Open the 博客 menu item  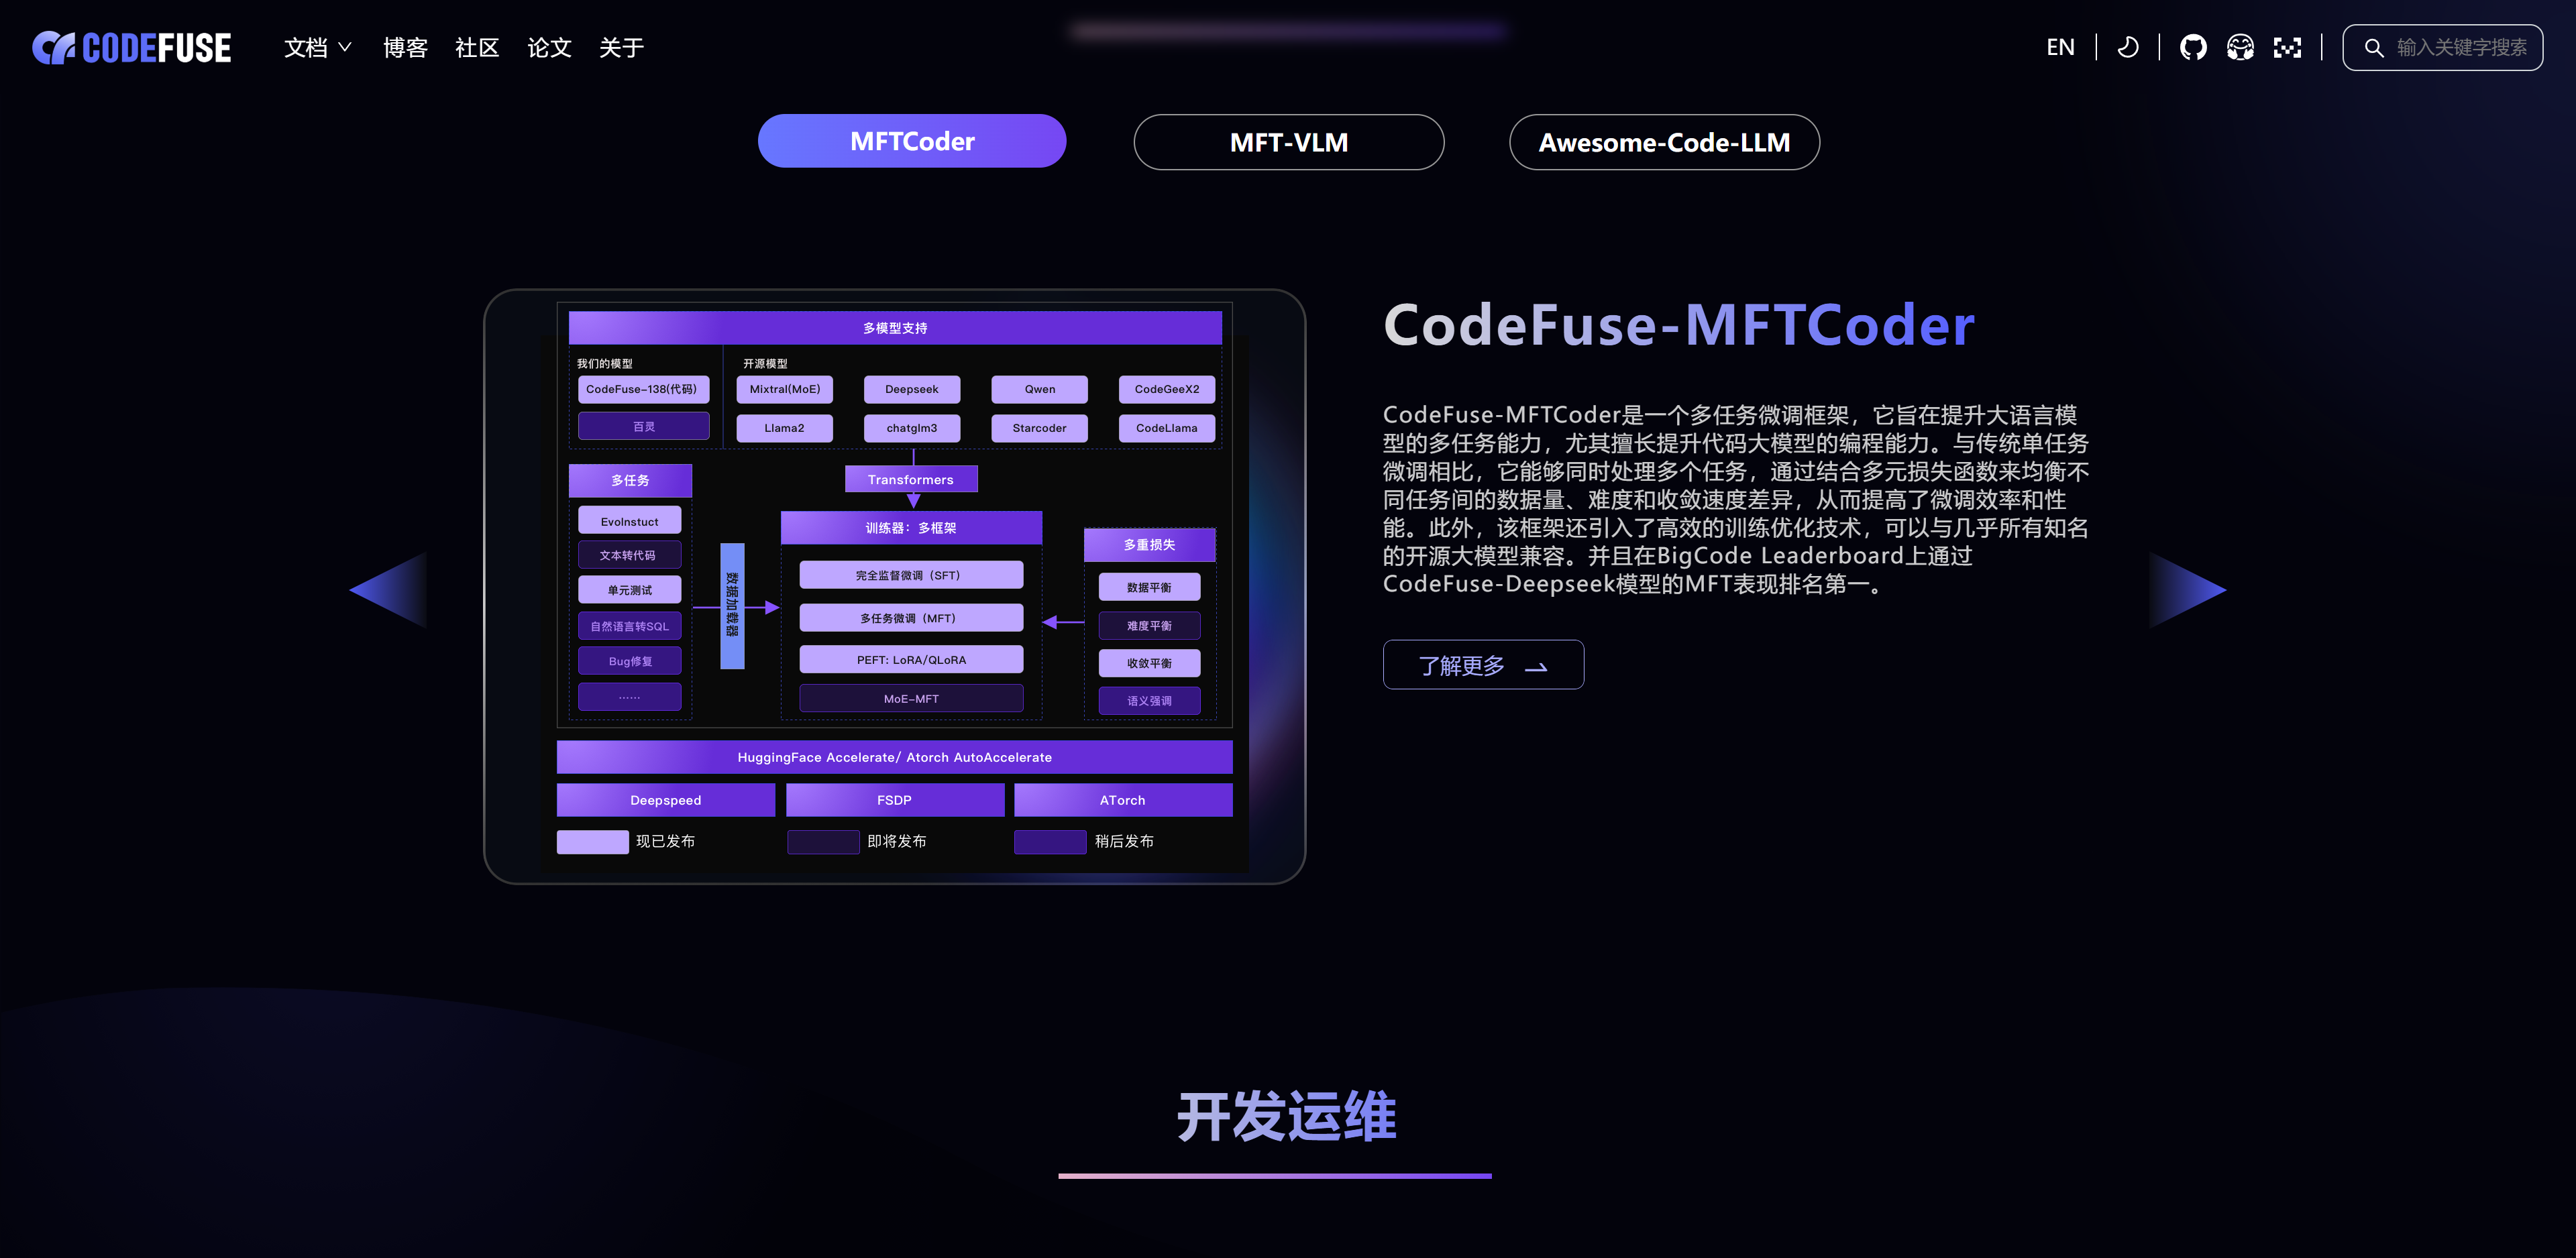click(x=405, y=47)
